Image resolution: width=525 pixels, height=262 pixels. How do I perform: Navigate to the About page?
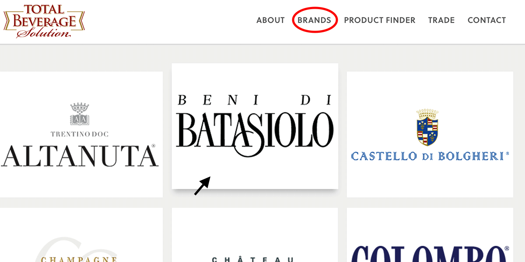click(270, 20)
